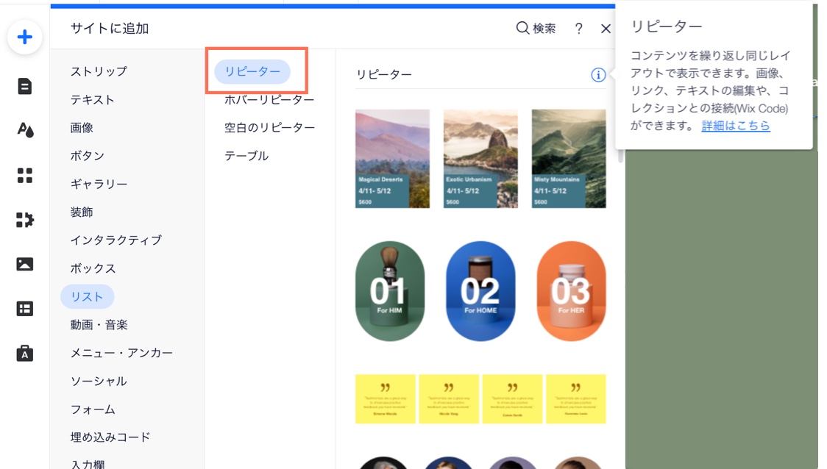Open the Content Manager sidebar icon
The height and width of the screenshot is (469, 827).
point(24,308)
